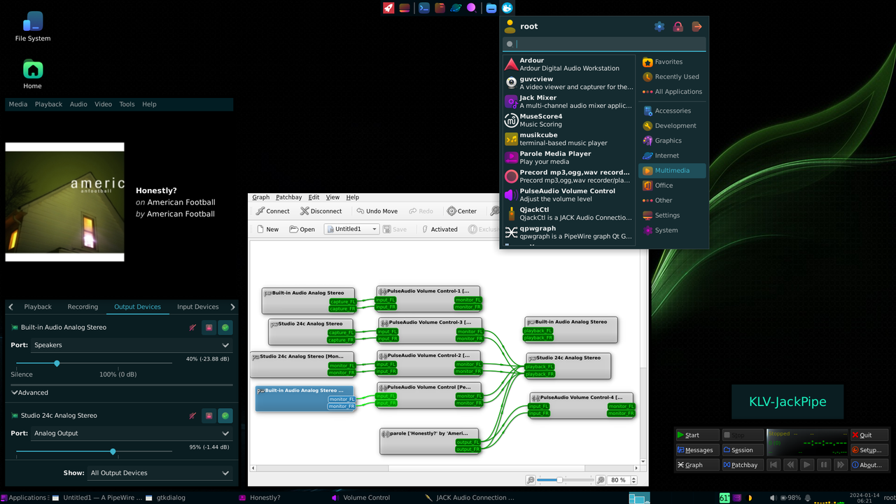The height and width of the screenshot is (504, 896).
Task: Open MuseScore4 music scoring app
Action: tap(568, 120)
